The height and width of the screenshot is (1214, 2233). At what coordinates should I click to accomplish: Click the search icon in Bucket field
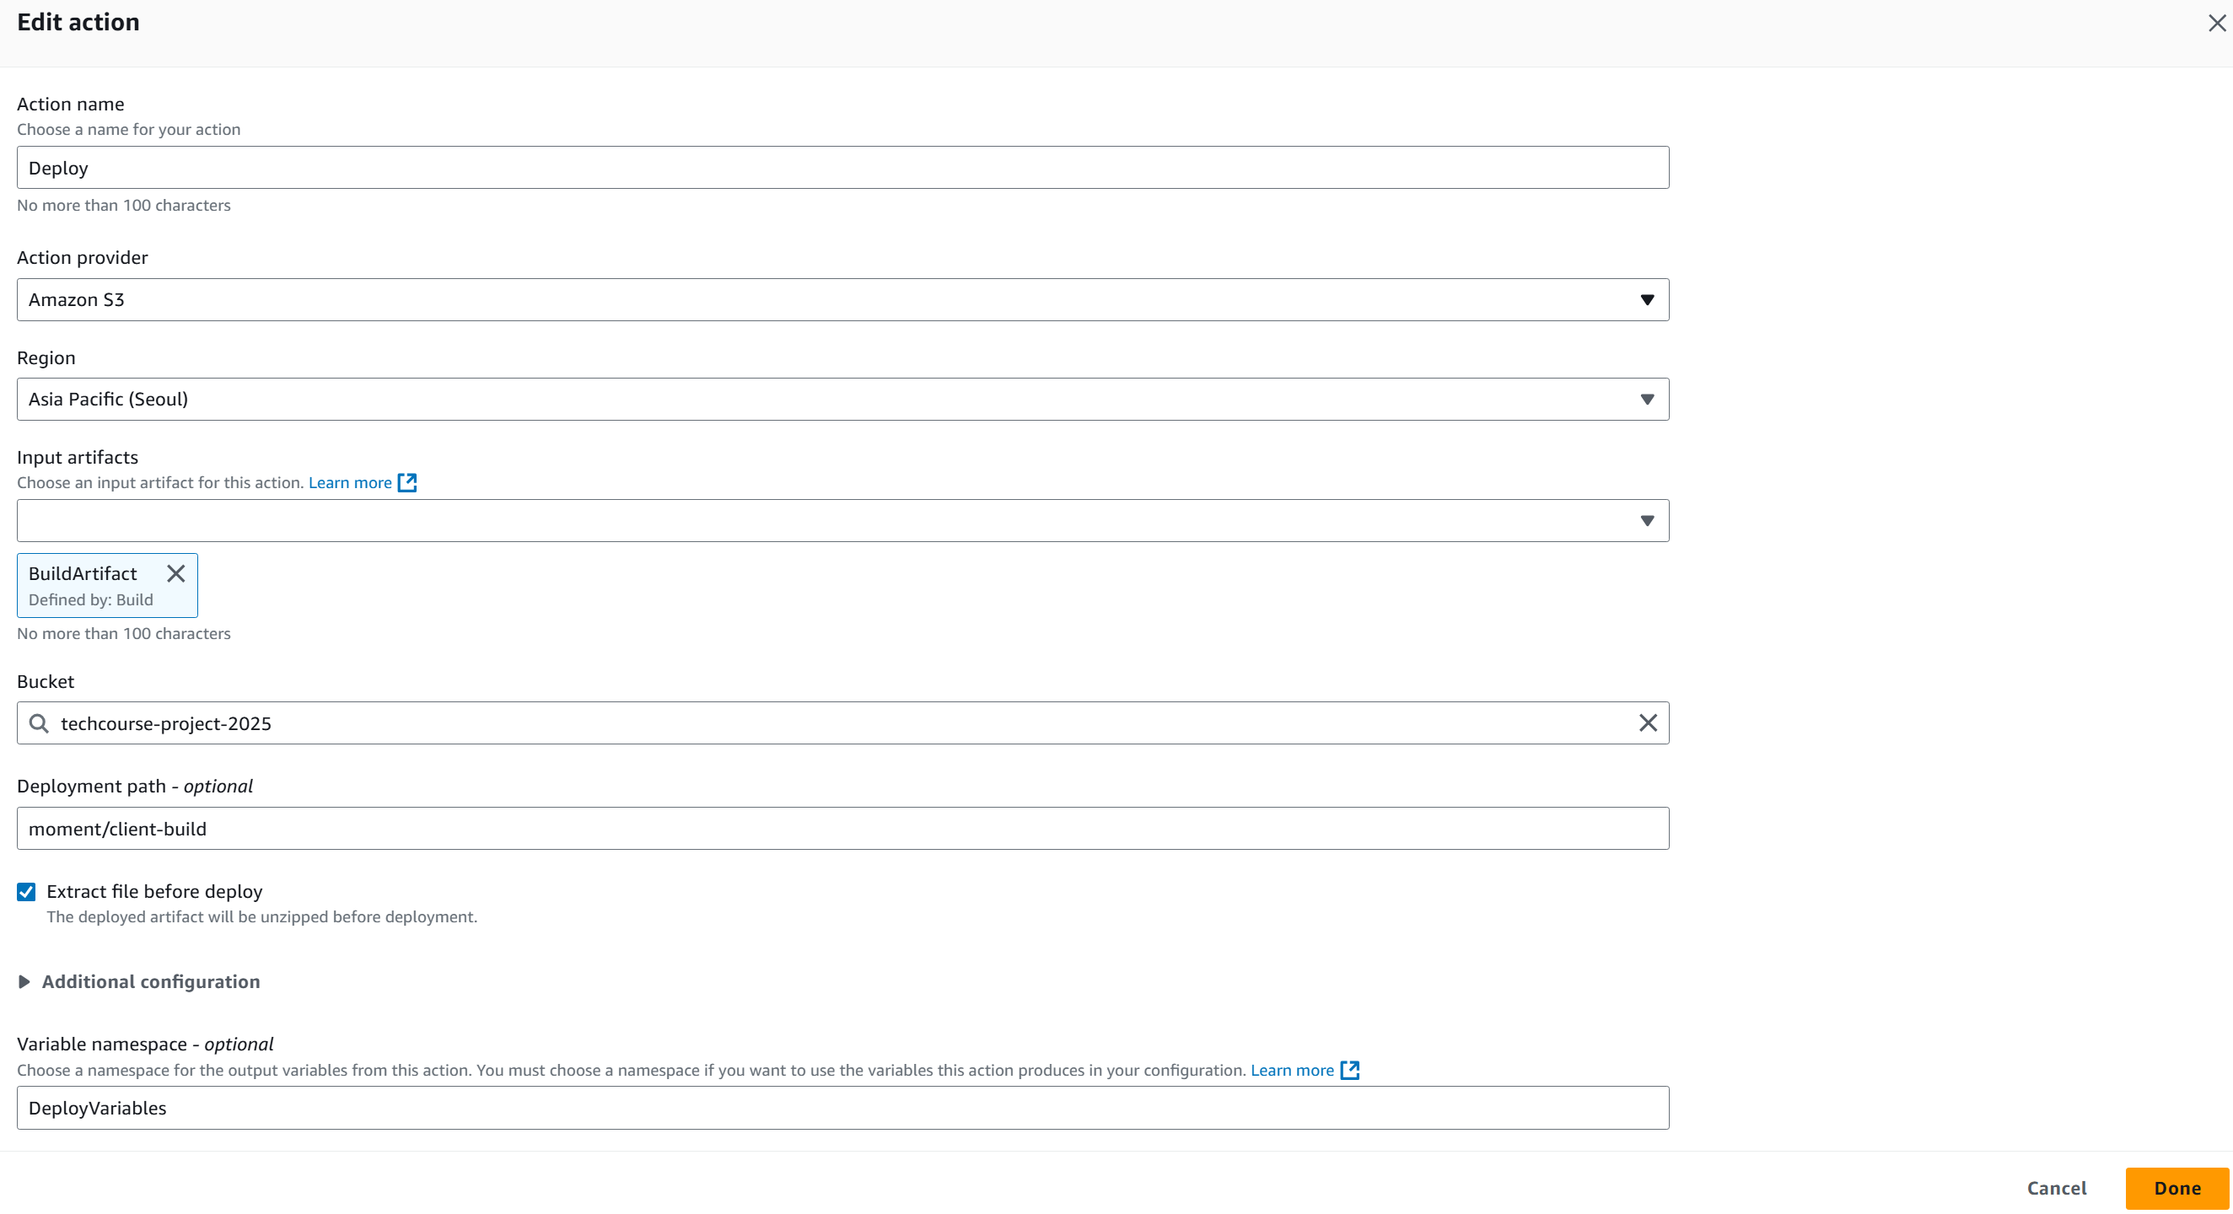coord(39,723)
